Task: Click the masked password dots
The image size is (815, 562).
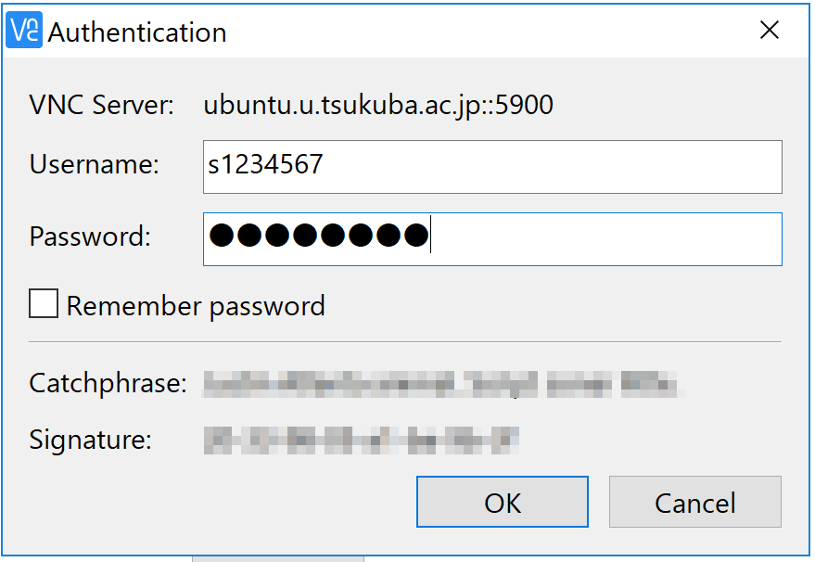Action: [x=319, y=236]
